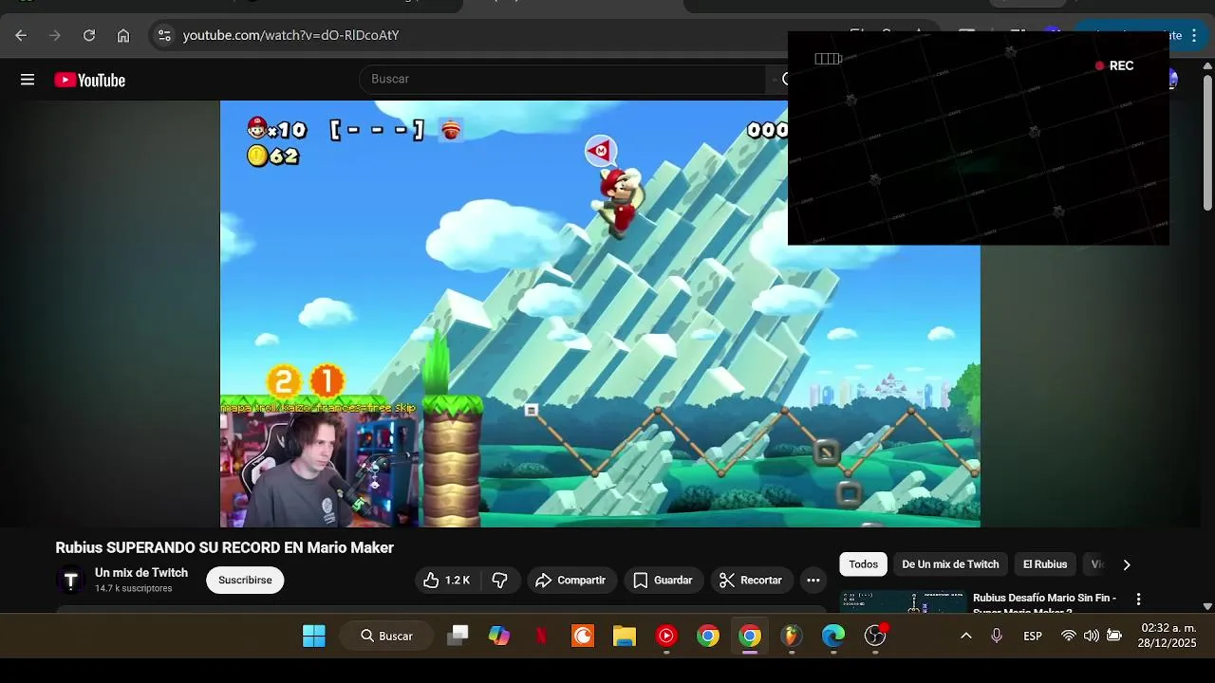Open OBS Studio from the taskbar
This screenshot has width=1215, height=683.
pos(875,636)
